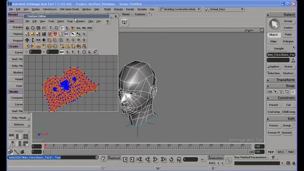Step to the next frame
This screenshot has height=171, width=304.
[132, 160]
